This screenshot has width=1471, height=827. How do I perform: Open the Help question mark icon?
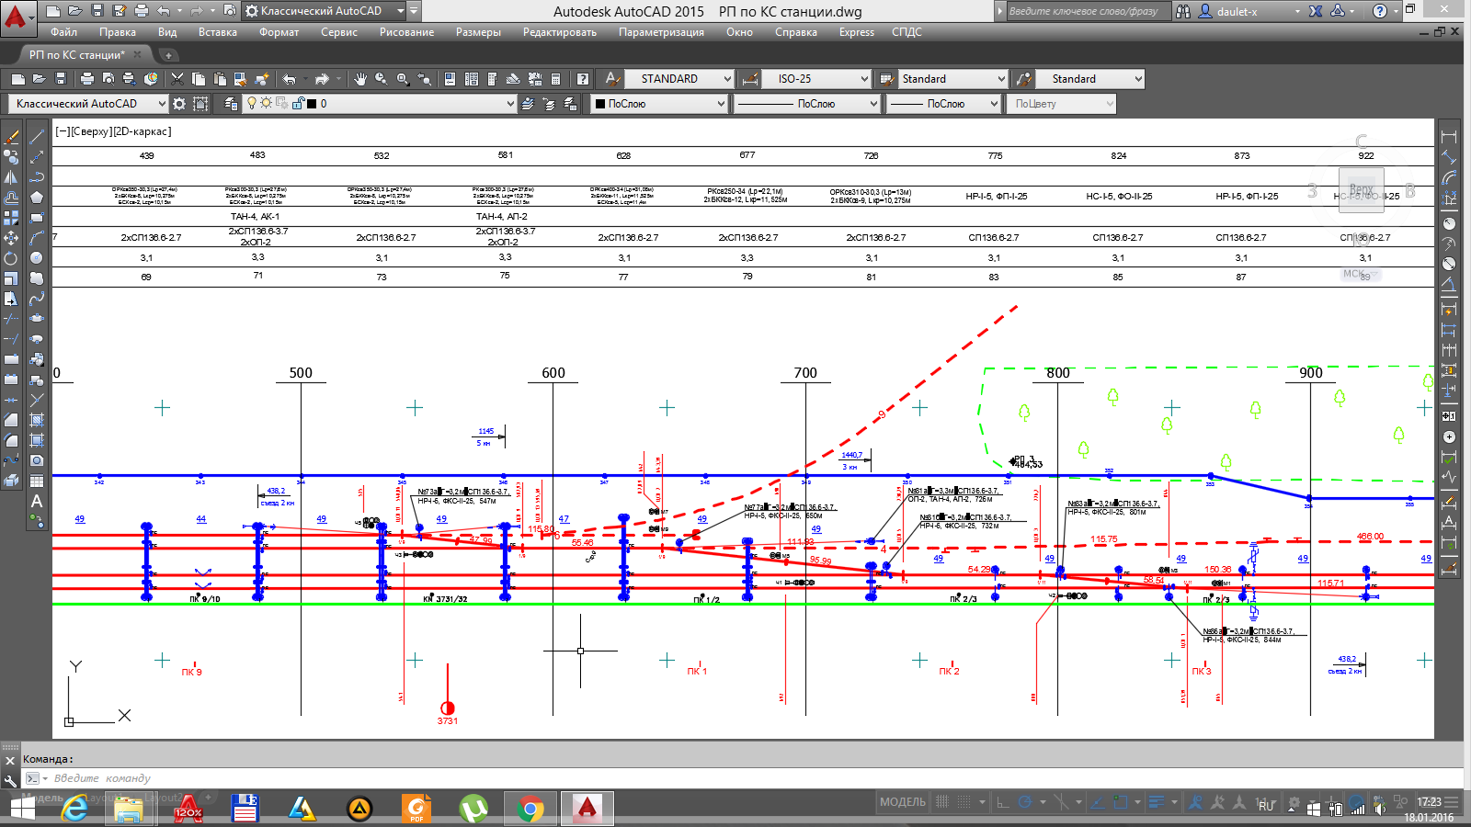click(x=582, y=79)
